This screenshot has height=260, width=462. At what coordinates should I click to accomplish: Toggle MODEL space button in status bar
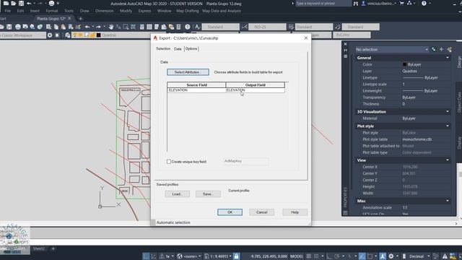point(297,256)
